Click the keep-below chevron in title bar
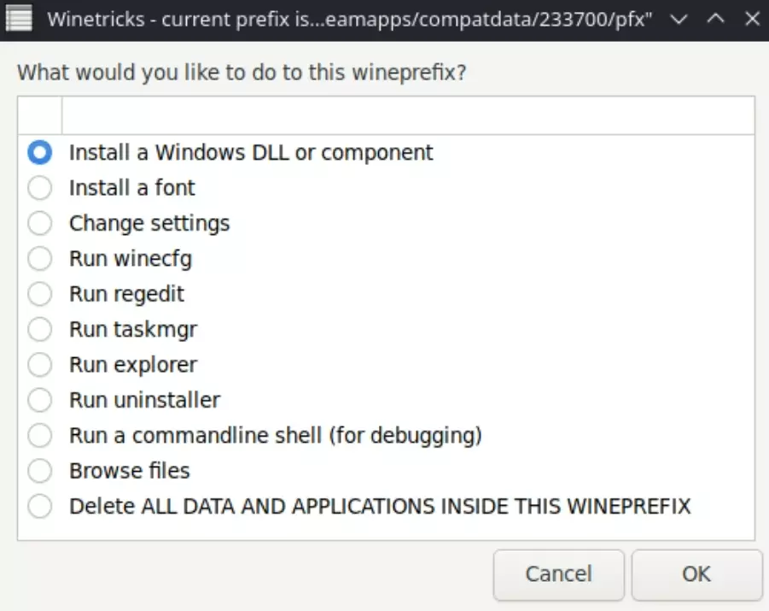Viewport: 769px width, 611px height. coord(679,19)
